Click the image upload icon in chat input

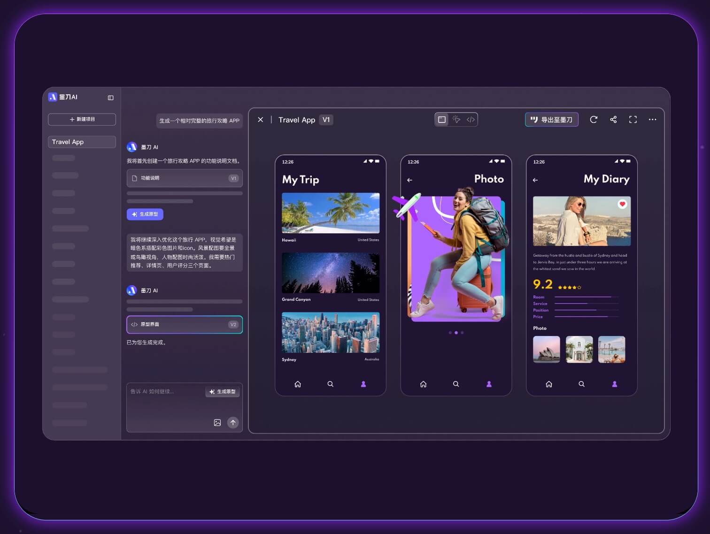(x=217, y=422)
